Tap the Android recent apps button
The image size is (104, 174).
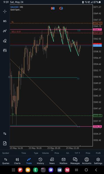click(76, 170)
